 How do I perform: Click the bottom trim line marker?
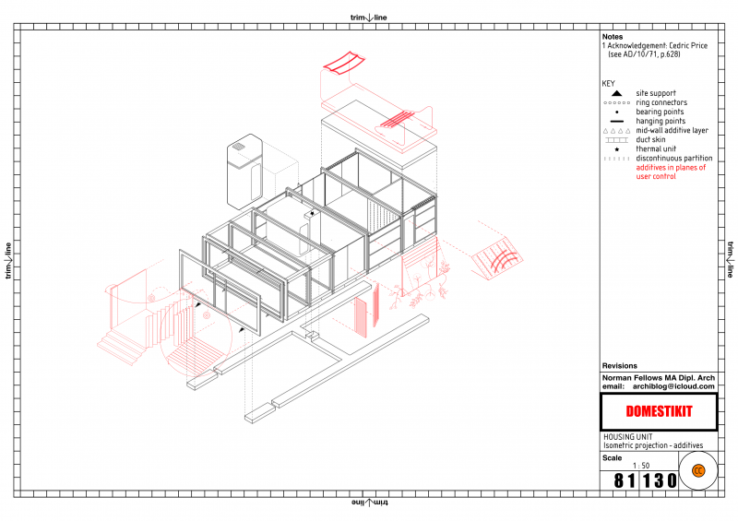click(369, 503)
